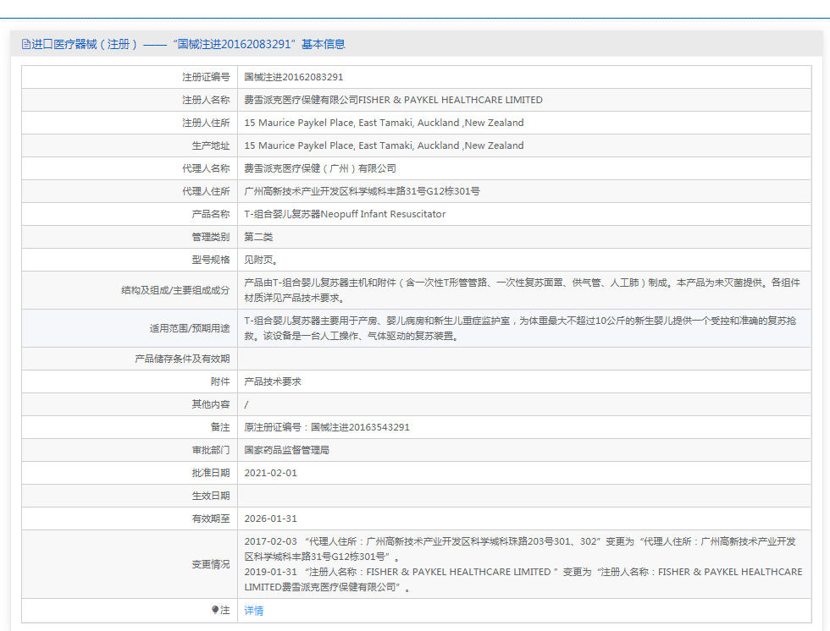Click approving department 国家药品监督管理局
The image size is (830, 631).
[286, 450]
